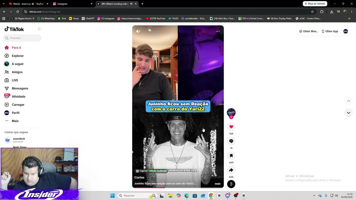The height and width of the screenshot is (200, 356).
Task: Open the browser extensions puzzle icon
Action: click(x=322, y=12)
